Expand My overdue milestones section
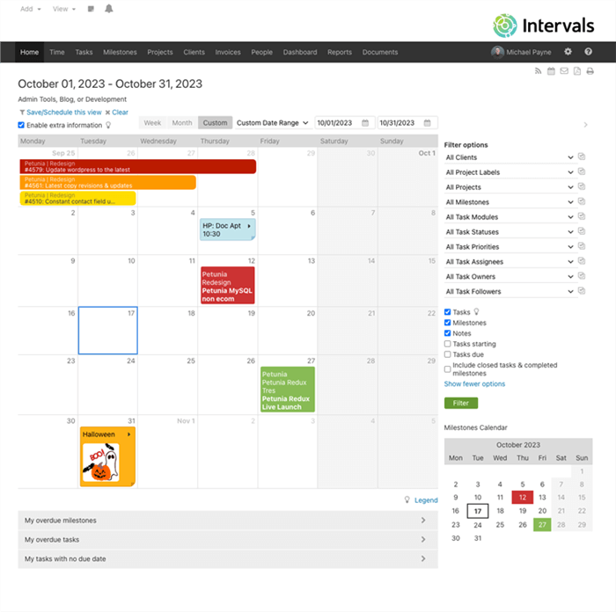This screenshot has width=616, height=612. point(228,521)
